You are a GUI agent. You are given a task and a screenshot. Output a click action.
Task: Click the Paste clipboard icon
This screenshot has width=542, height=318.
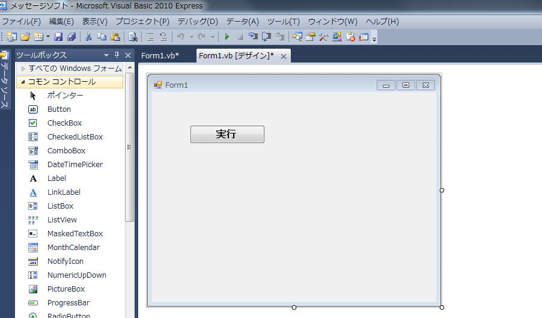point(115,37)
